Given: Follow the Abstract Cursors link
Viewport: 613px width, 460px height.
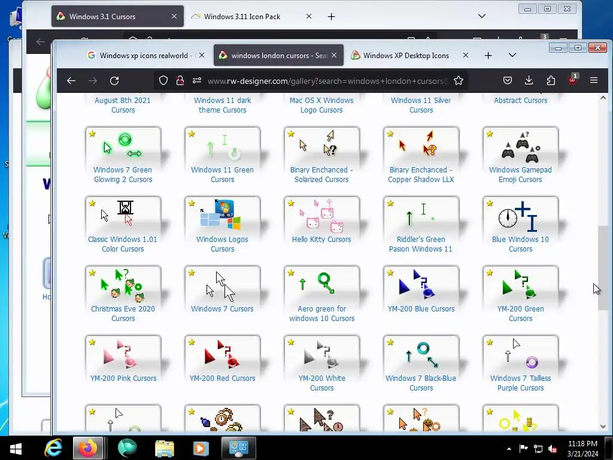Looking at the screenshot, I should coord(520,100).
